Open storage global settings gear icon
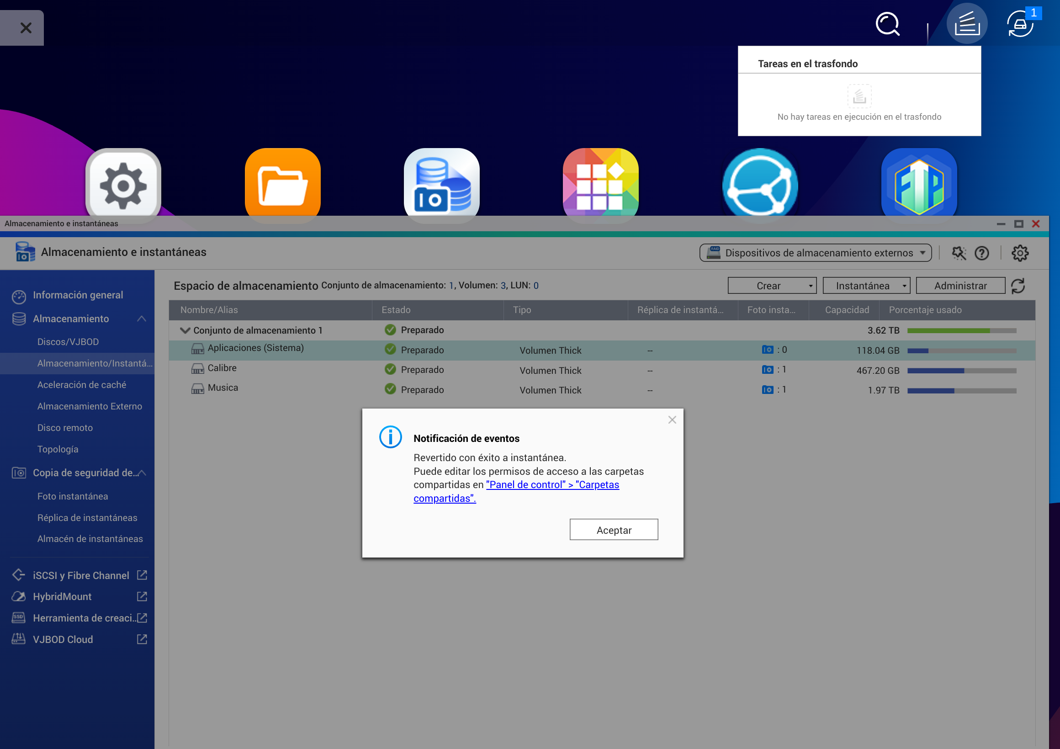 point(1020,253)
